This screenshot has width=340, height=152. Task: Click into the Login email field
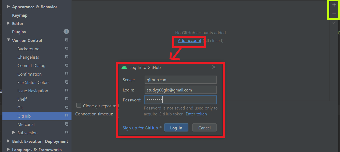pyautogui.click(x=180, y=90)
